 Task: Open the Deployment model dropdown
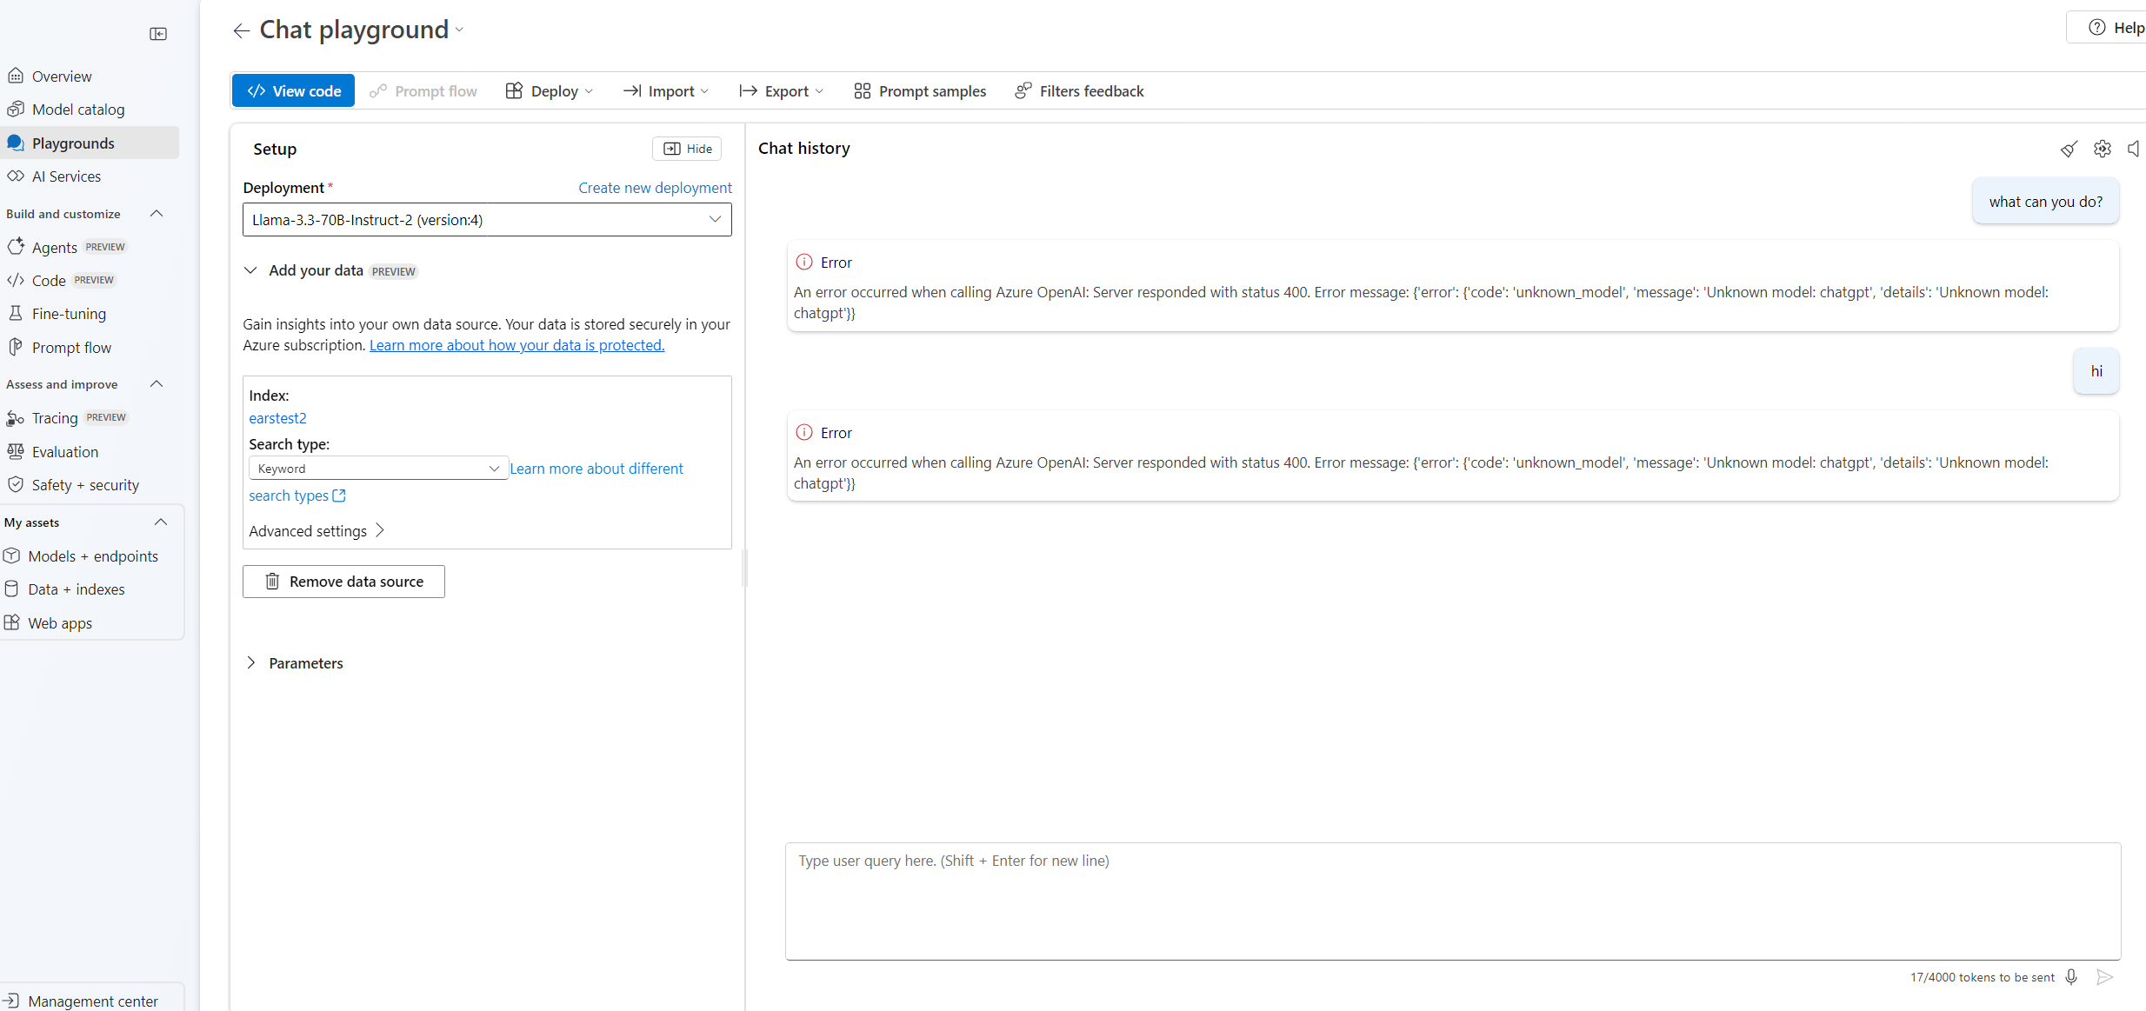coord(487,220)
